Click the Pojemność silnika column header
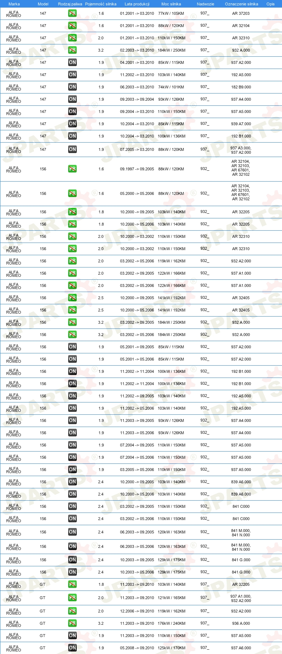 [x=101, y=4]
